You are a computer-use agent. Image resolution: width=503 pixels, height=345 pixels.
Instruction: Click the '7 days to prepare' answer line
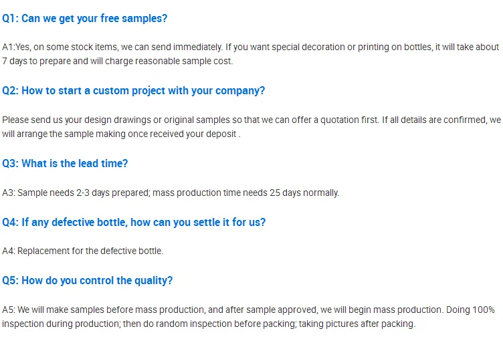(x=117, y=61)
